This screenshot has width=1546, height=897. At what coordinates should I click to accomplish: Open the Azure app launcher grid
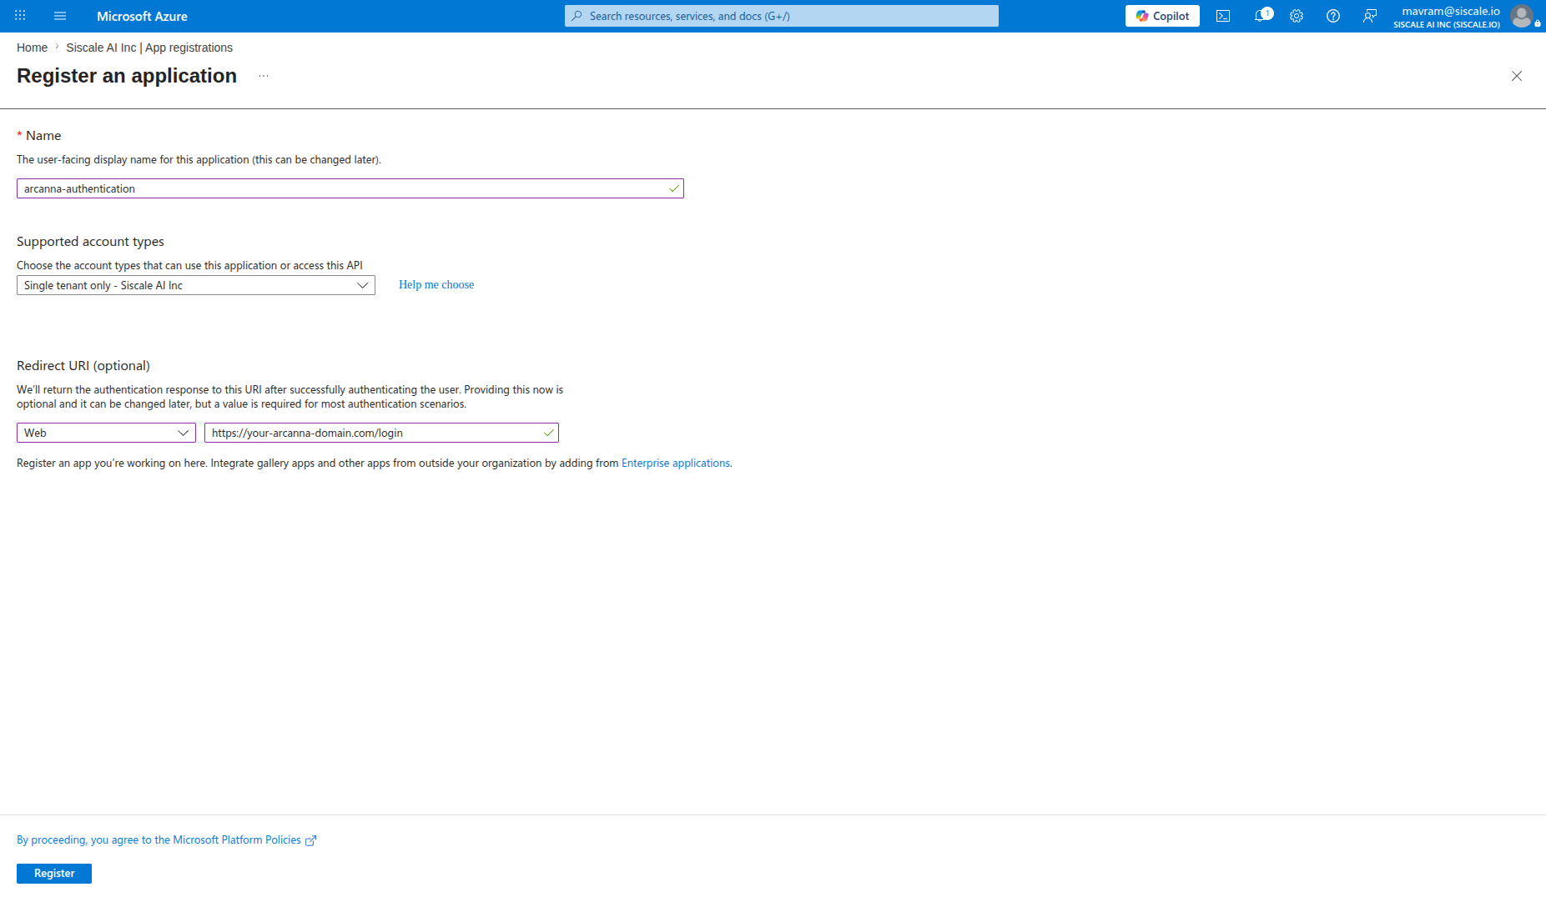[x=20, y=16]
